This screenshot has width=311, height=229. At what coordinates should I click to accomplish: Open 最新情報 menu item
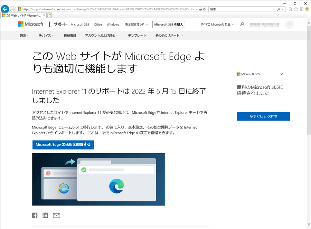pos(70,36)
